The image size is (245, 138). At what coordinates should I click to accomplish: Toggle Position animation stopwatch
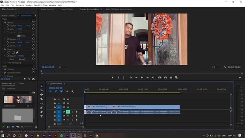click(x=8, y=26)
